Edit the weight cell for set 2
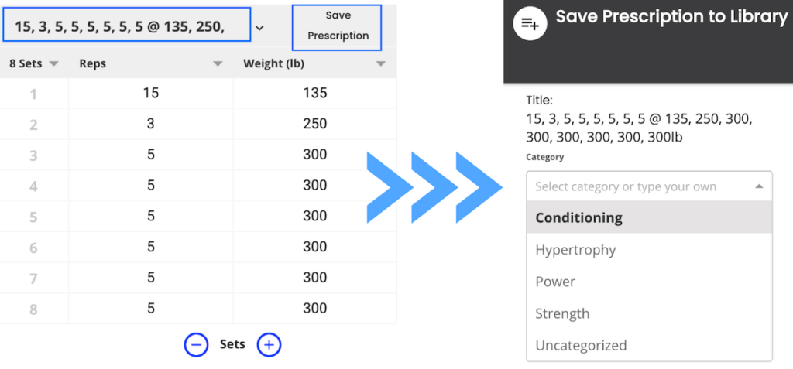 [x=314, y=124]
